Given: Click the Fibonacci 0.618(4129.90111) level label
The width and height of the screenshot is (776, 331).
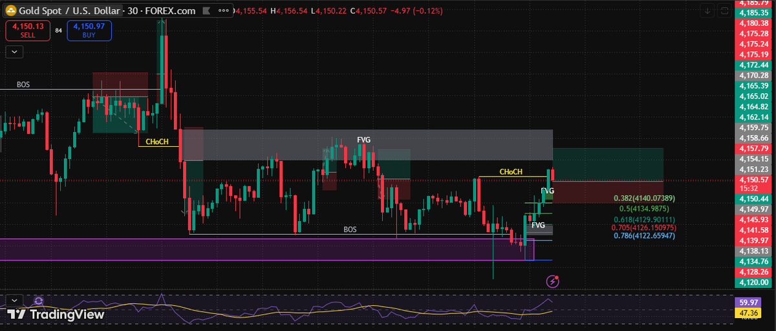Looking at the screenshot, I should [644, 220].
